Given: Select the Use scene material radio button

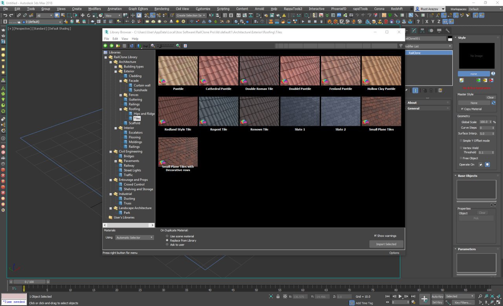Looking at the screenshot, I should (167, 236).
